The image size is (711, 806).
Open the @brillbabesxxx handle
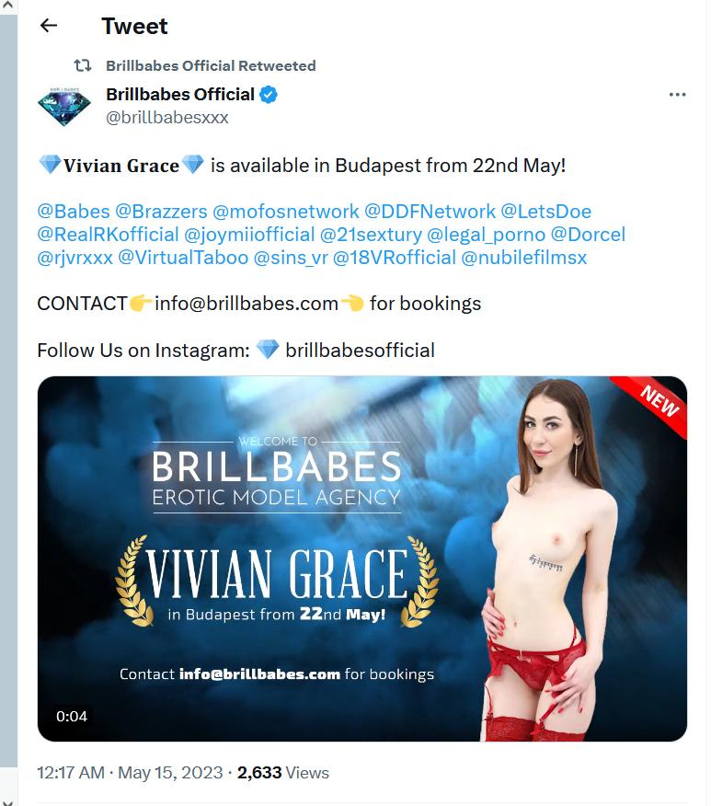click(167, 117)
